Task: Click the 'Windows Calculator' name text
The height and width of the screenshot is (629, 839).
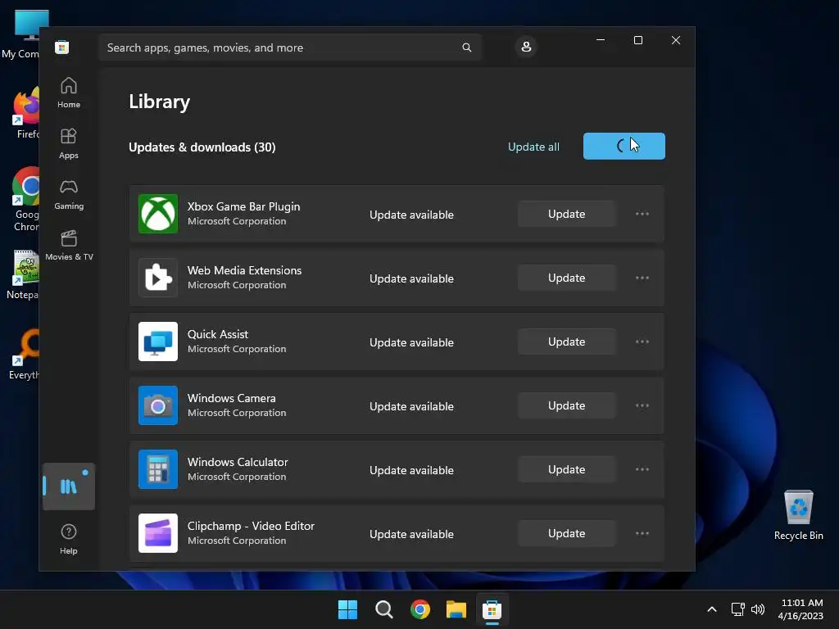Action: point(238,462)
